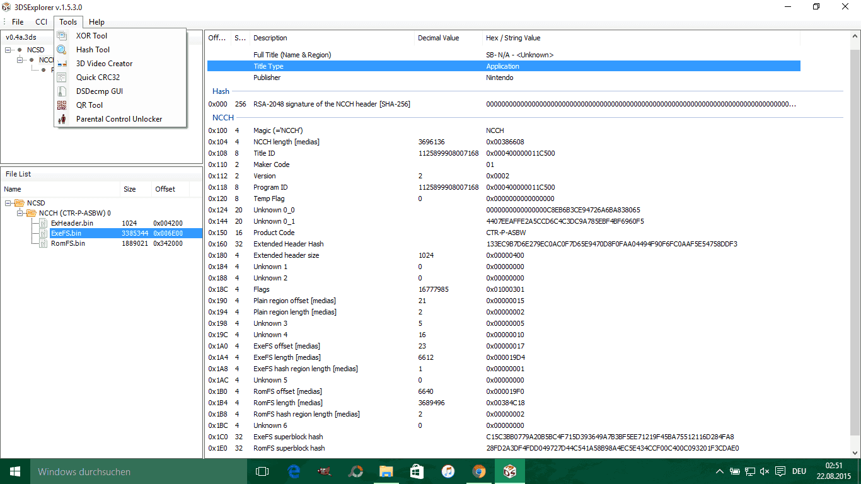Open iTunes from the taskbar
Image resolution: width=861 pixels, height=484 pixels.
tap(448, 471)
